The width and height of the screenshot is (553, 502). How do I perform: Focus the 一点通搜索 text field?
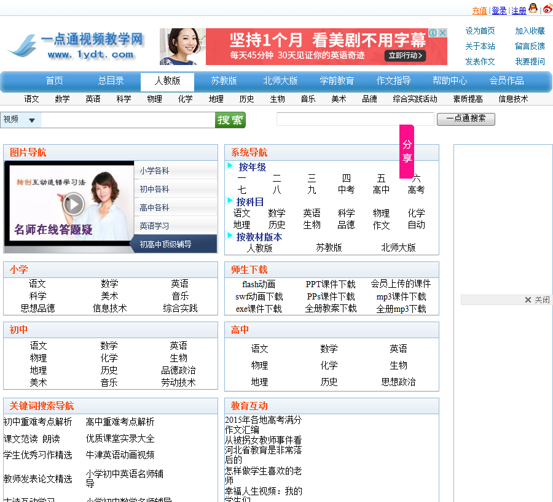tap(355, 119)
